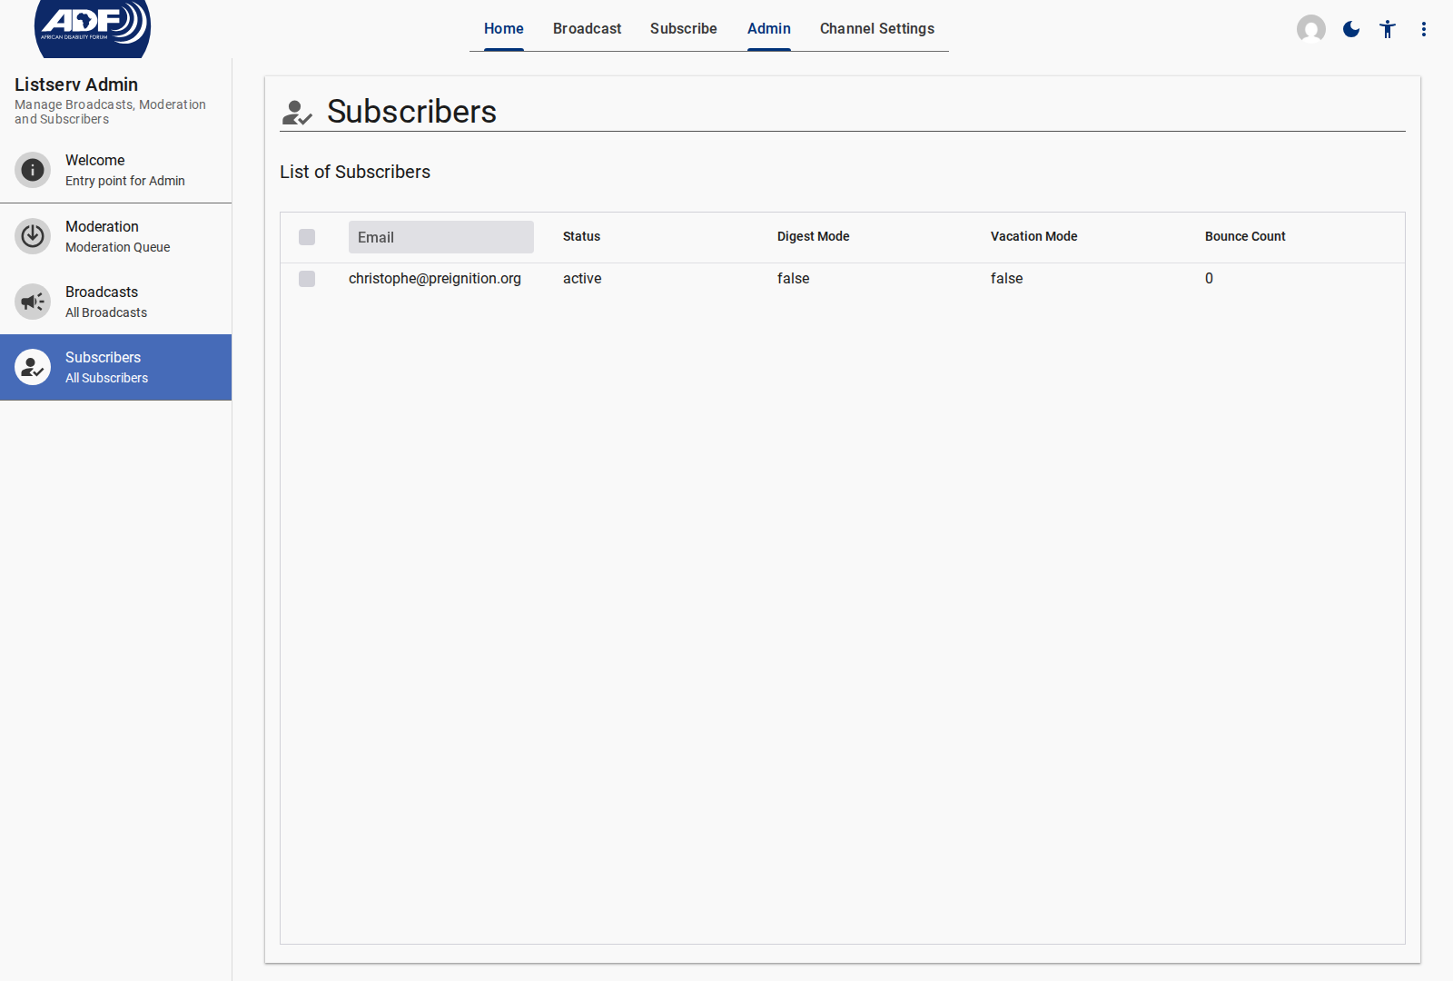Check the select-all subscribers checkbox

click(307, 237)
